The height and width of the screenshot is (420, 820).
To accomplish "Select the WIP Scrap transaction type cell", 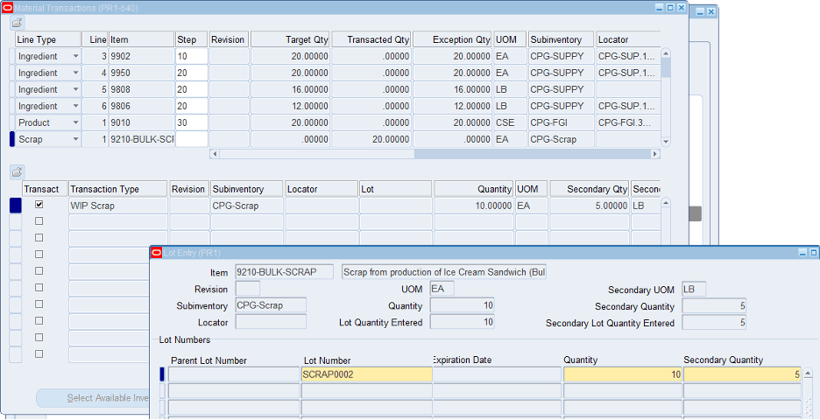I will pos(117,206).
